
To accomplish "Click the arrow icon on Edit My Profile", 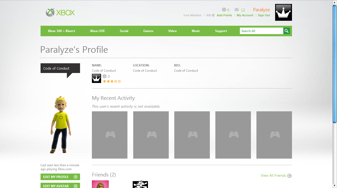I will point(76,177).
